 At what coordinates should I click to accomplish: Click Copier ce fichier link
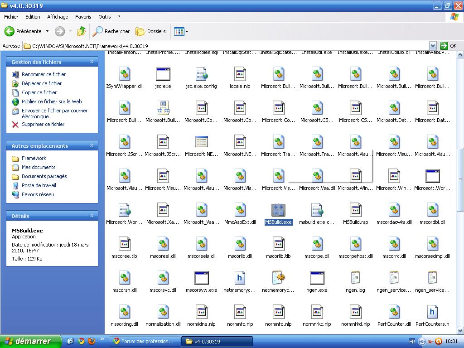39,92
